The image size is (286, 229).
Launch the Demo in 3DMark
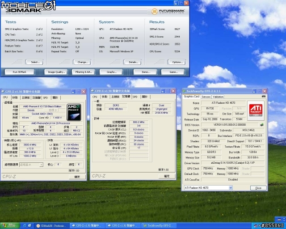[x=145, y=72]
